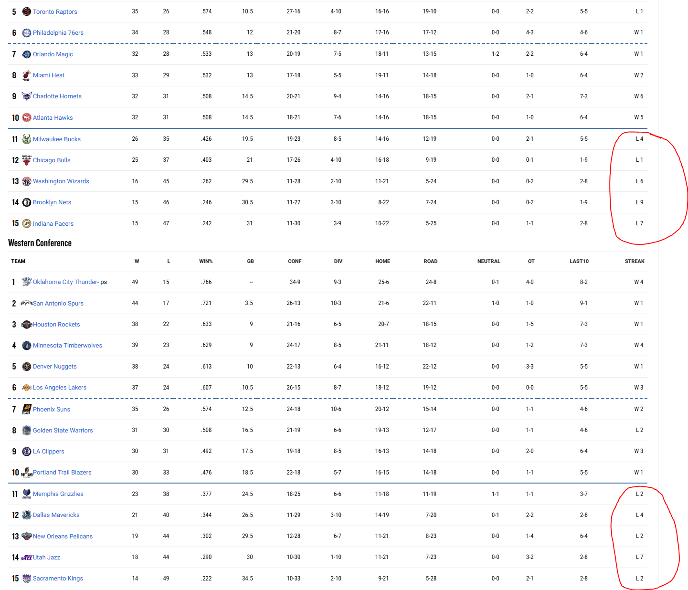Visit the San Antonio Spurs page
Screen dimensions: 688x590
pyautogui.click(x=58, y=303)
